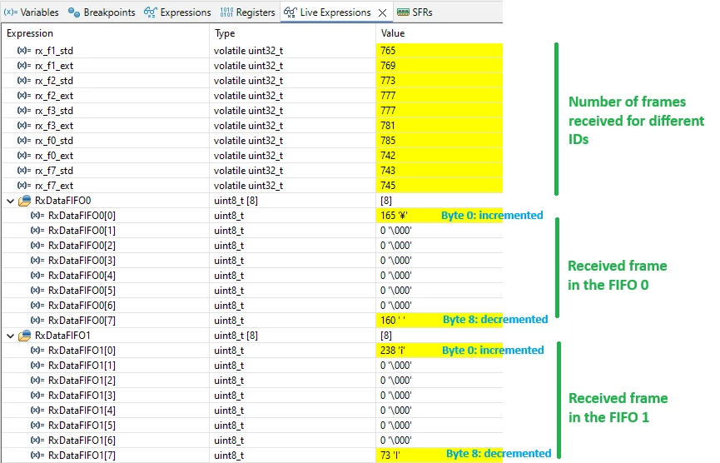Click the value 160 of RxDataFIFO0[7]
This screenshot has height=463, width=720.
pyautogui.click(x=393, y=321)
